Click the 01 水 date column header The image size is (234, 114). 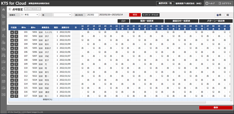point(173,27)
